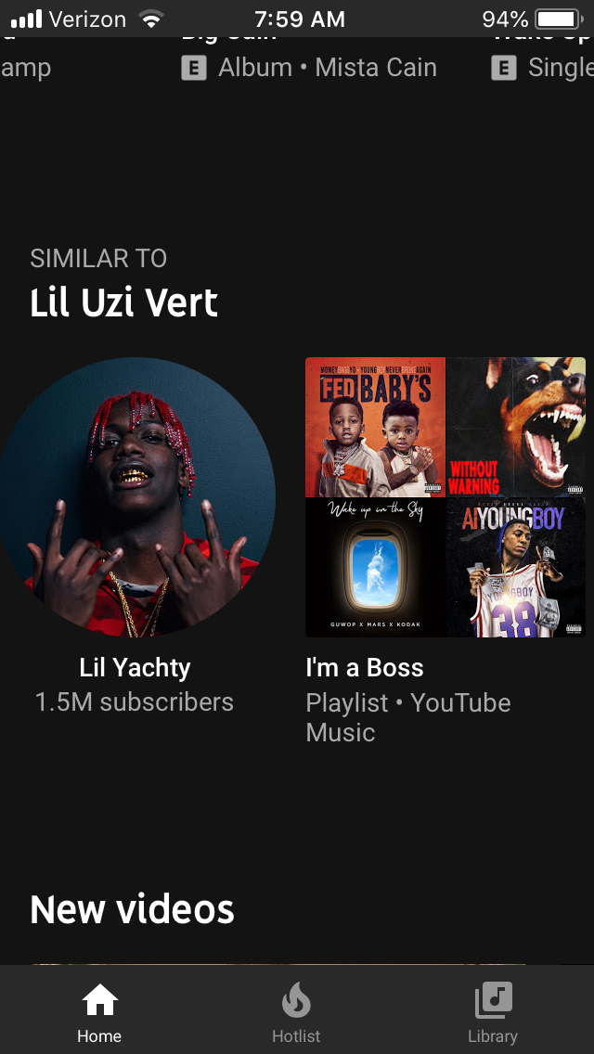Tap the explicit badge beside Single
Screen dimensions: 594x1054
[x=503, y=68]
